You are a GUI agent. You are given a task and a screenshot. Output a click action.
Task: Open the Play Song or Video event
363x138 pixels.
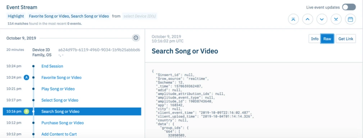(x=58, y=89)
